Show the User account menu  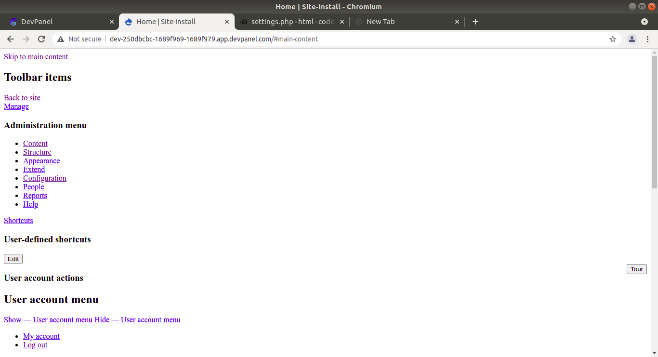click(48, 319)
